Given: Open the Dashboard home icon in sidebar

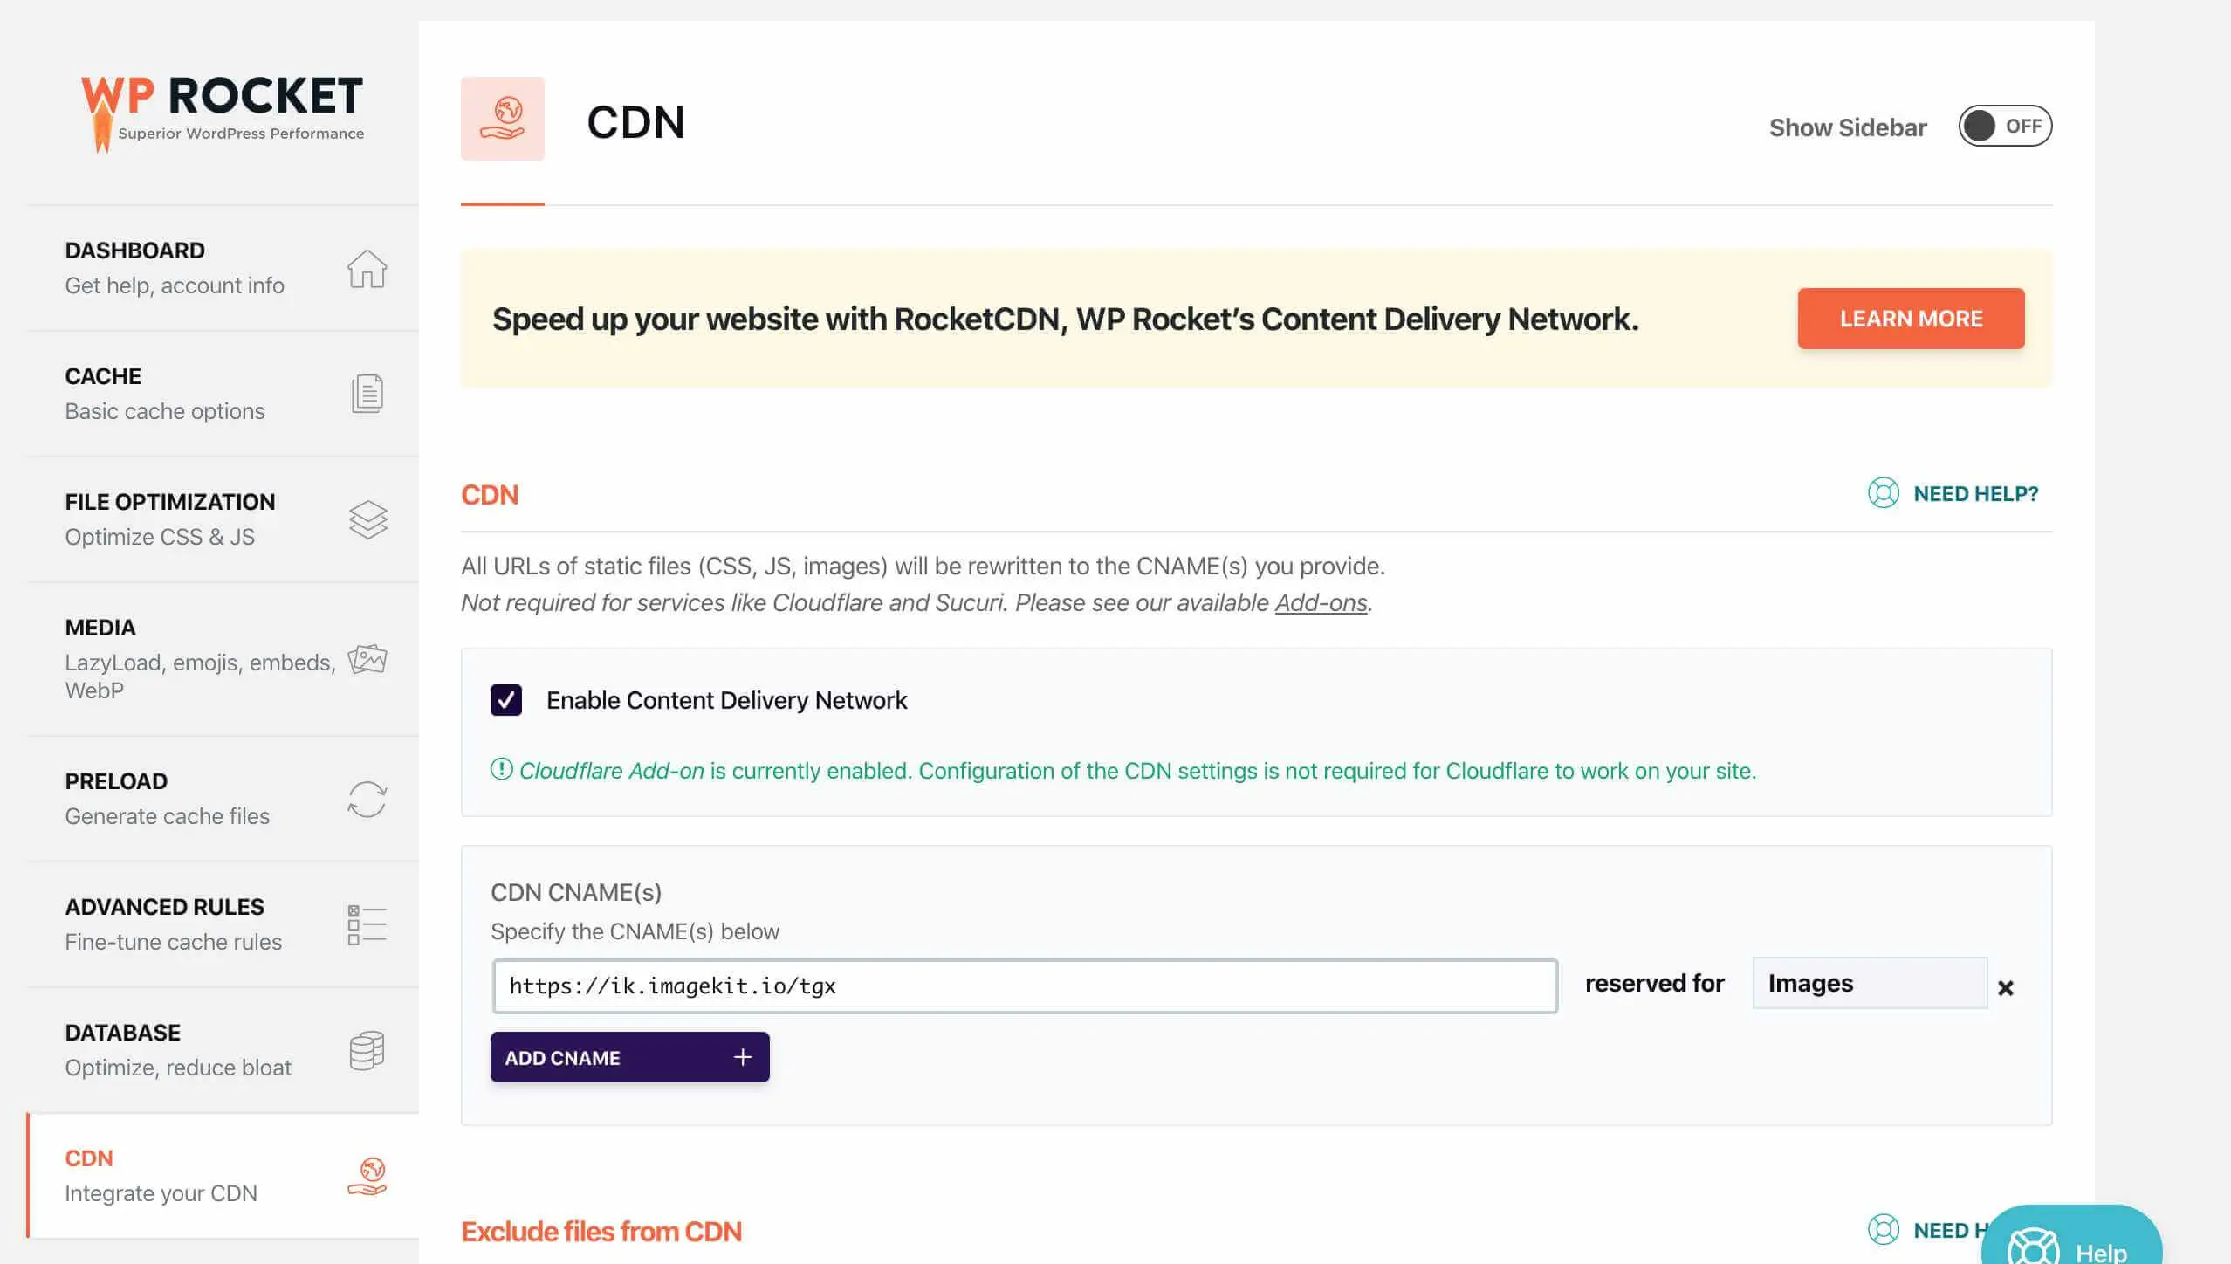Looking at the screenshot, I should click(367, 270).
